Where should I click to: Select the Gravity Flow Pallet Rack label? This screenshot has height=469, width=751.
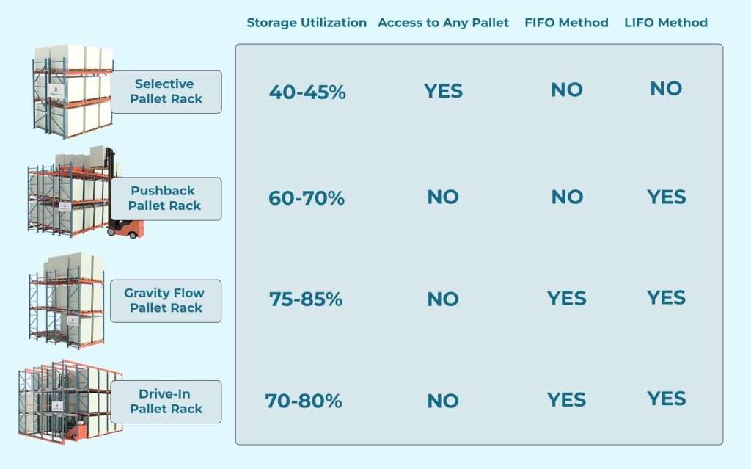[165, 300]
